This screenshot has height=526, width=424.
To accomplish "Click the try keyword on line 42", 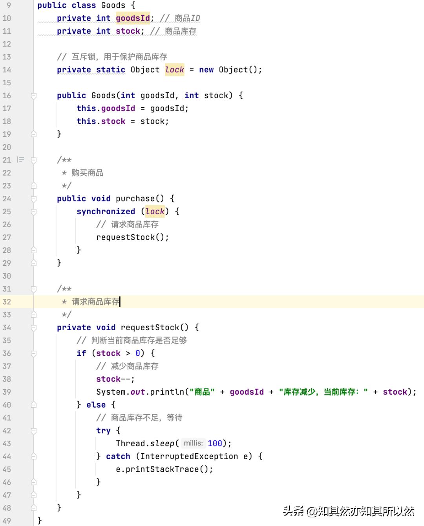I will point(103,431).
